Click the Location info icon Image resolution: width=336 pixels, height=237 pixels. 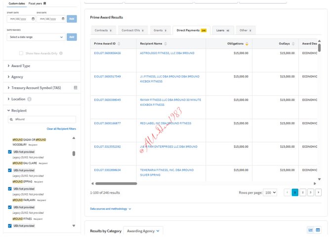click(x=30, y=99)
